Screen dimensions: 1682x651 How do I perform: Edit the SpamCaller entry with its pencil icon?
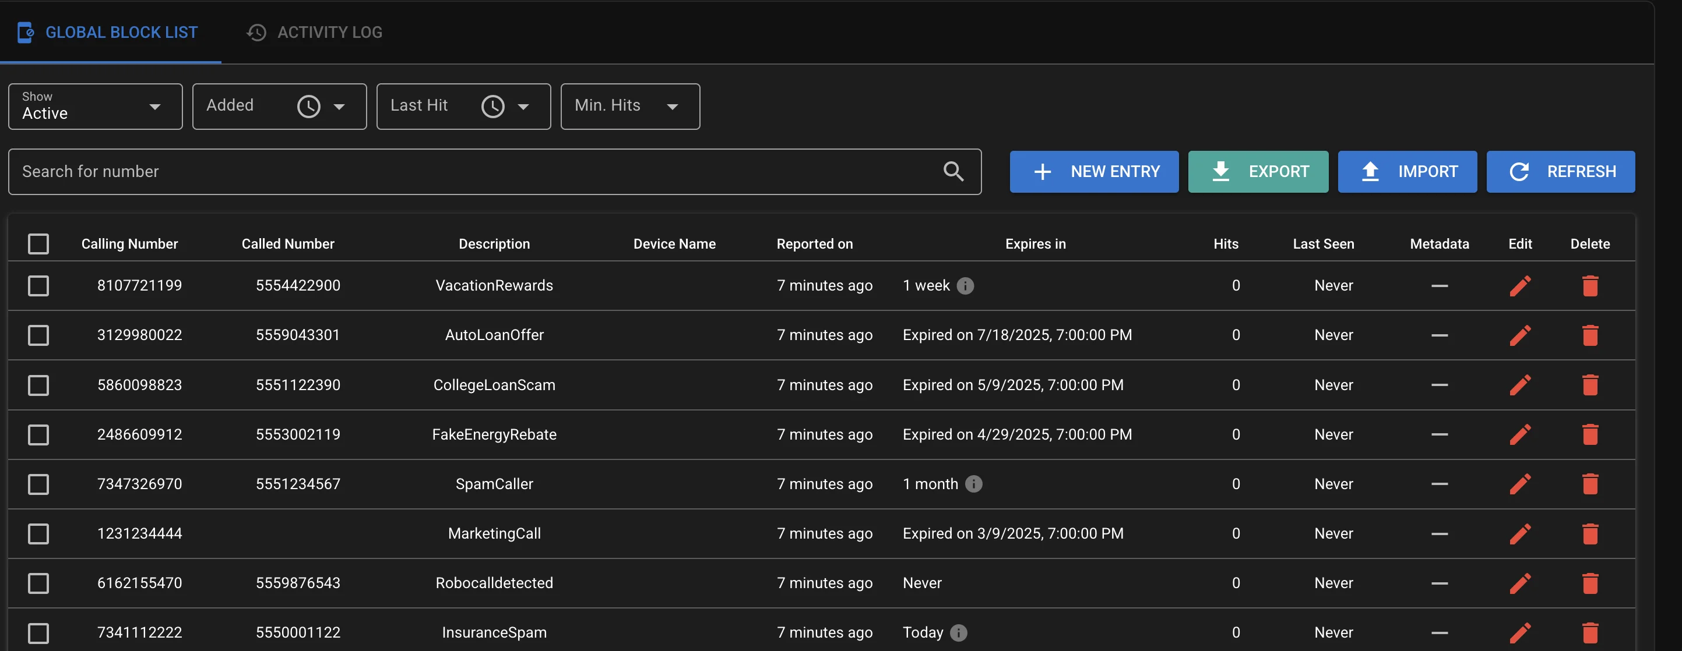tap(1520, 484)
